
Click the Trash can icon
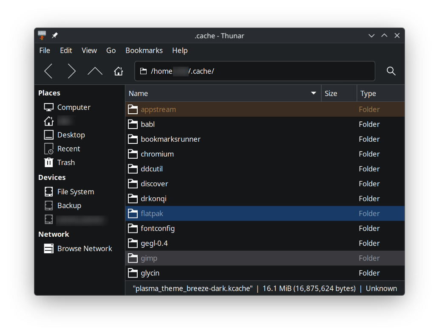pyautogui.click(x=49, y=162)
